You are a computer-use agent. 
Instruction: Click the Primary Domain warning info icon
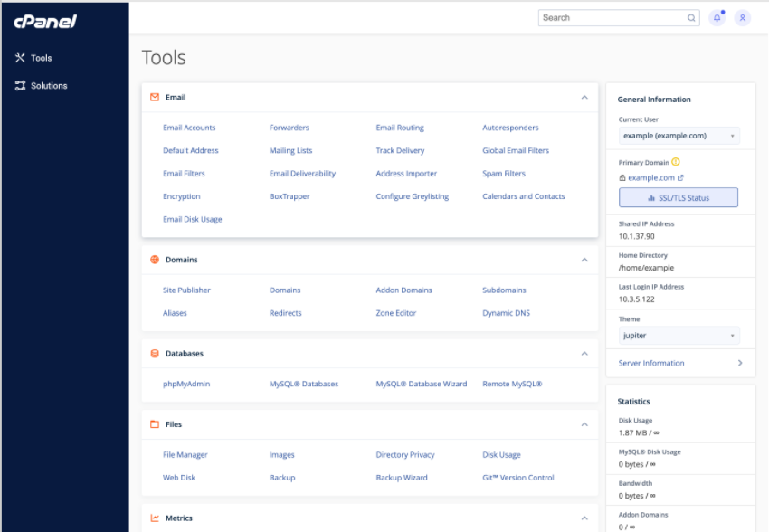point(676,162)
